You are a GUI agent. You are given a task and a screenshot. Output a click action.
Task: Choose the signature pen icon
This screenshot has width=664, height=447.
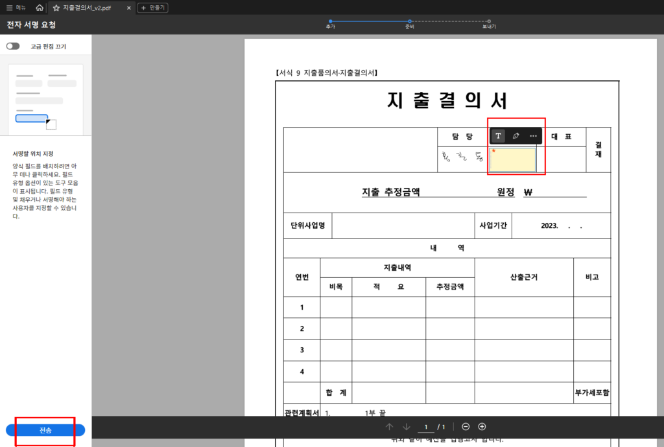516,136
